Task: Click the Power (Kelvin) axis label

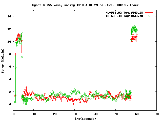Action: [x=3, y=61]
